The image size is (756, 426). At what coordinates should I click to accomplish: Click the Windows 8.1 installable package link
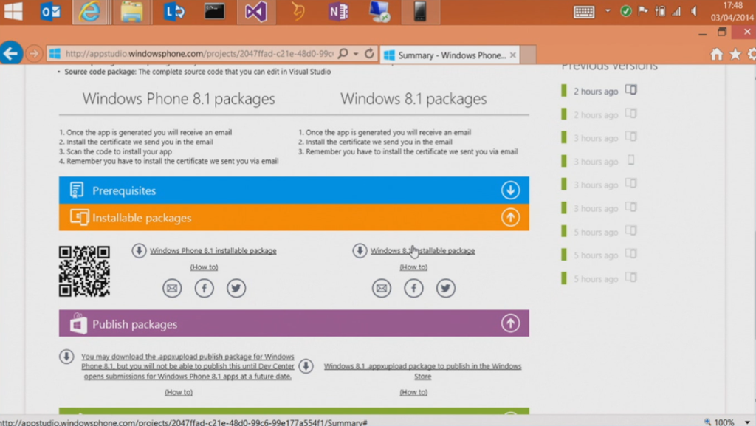pos(423,250)
